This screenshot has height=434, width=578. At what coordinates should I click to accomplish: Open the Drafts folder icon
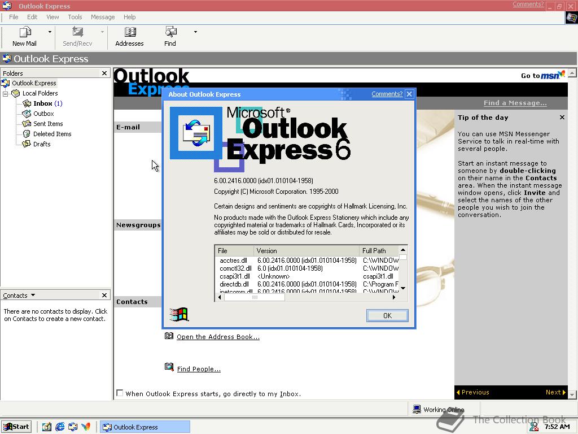pos(27,144)
